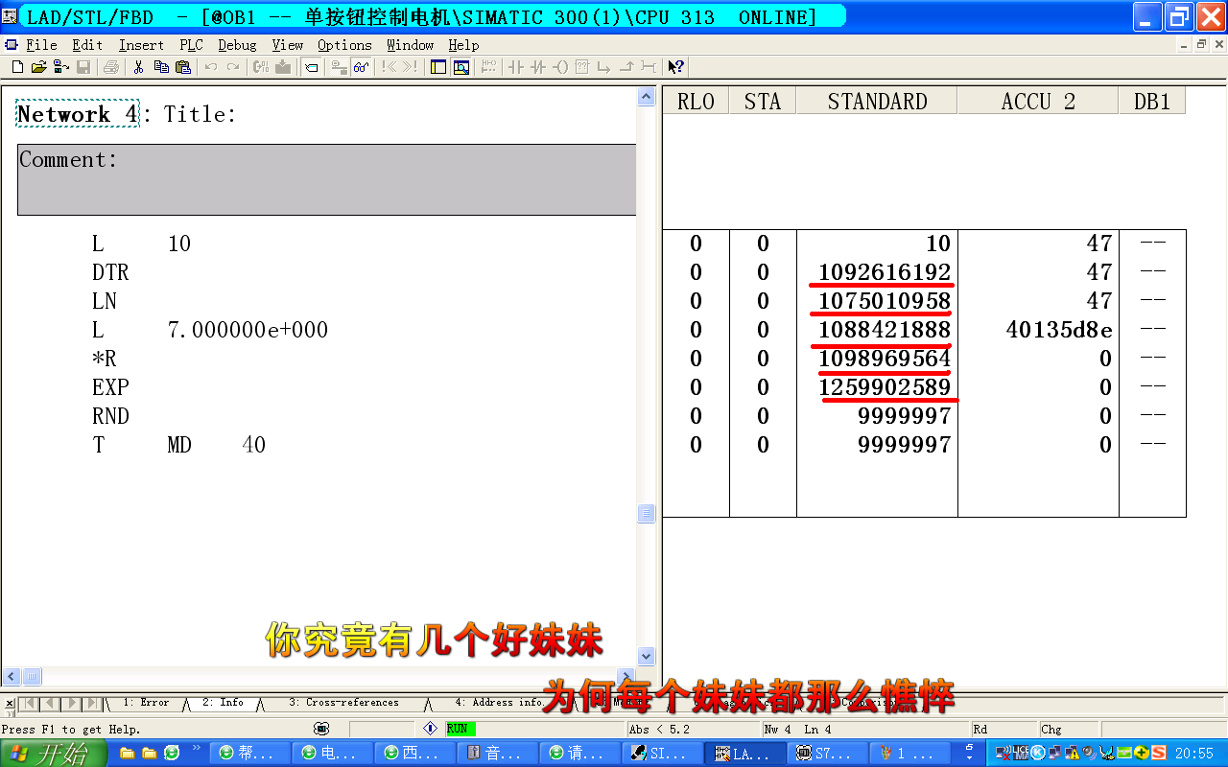Click the Redo arrow icon
Image resolution: width=1228 pixels, height=767 pixels.
tap(233, 67)
